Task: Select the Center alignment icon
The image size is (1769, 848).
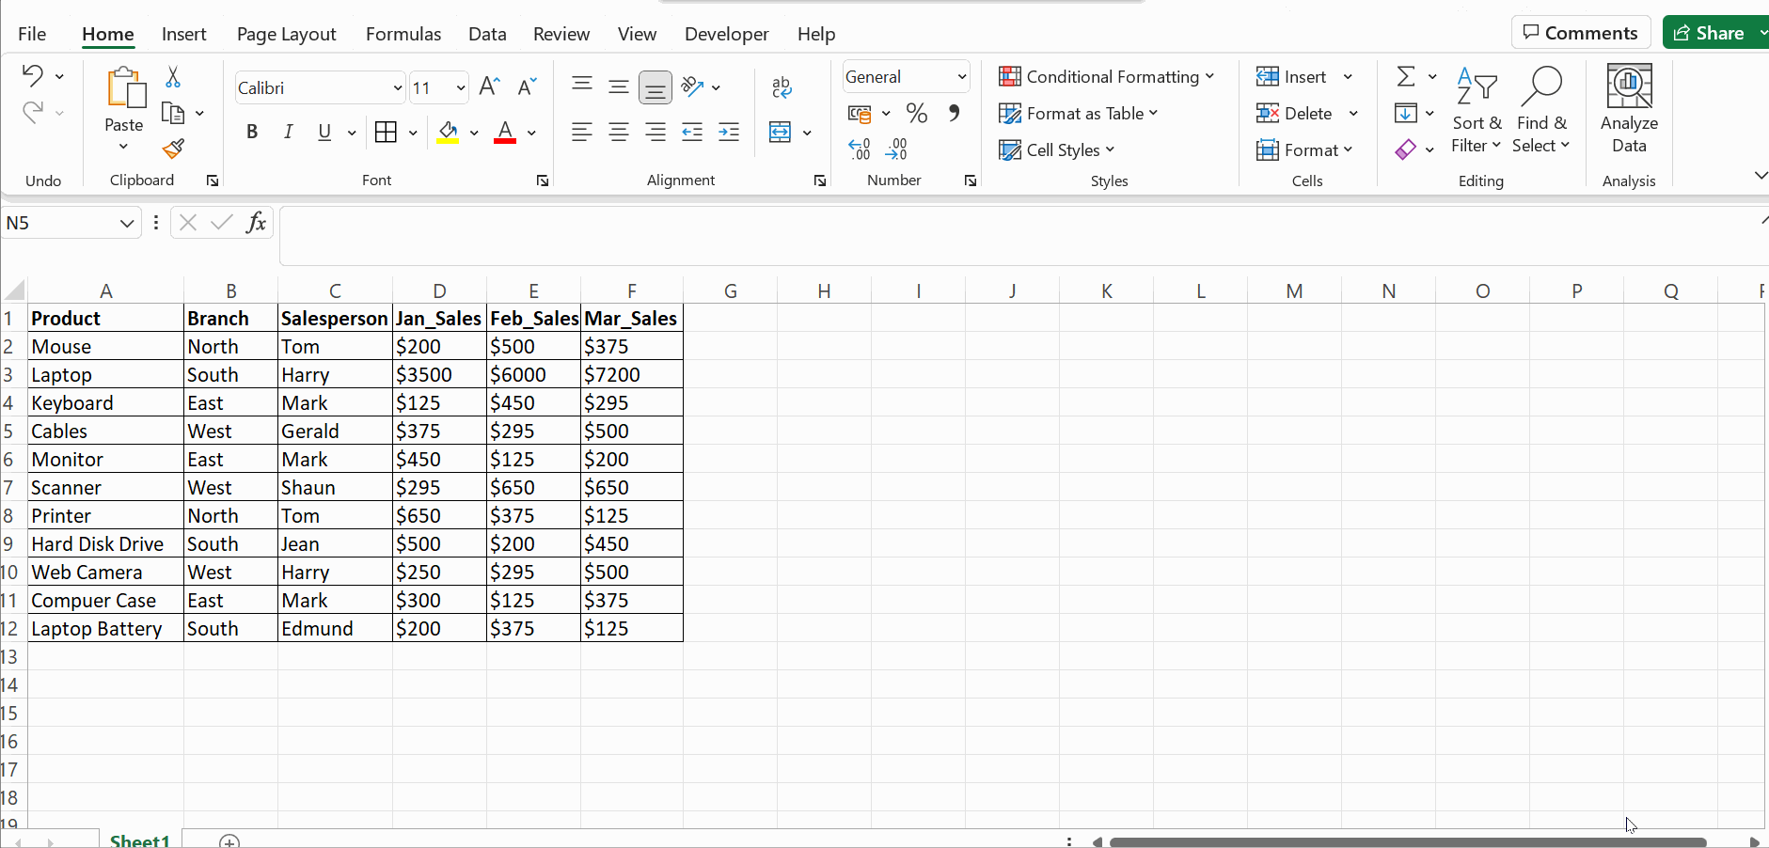Action: click(618, 132)
